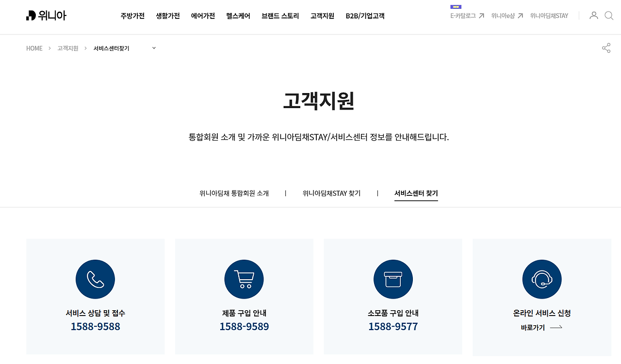
Task: Click the 온라인 서비스 신청 label
Action: pyautogui.click(x=542, y=313)
